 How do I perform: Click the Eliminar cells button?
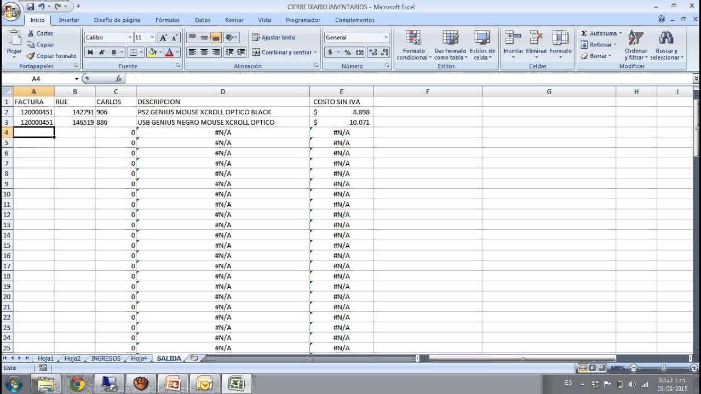click(x=536, y=45)
